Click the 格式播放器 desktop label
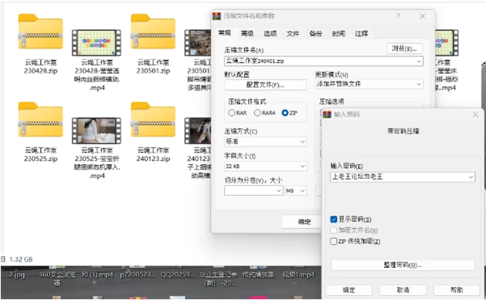The height and width of the screenshot is (300, 486). (x=258, y=275)
